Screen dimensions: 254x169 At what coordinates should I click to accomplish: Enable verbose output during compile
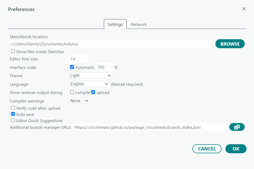click(72, 92)
